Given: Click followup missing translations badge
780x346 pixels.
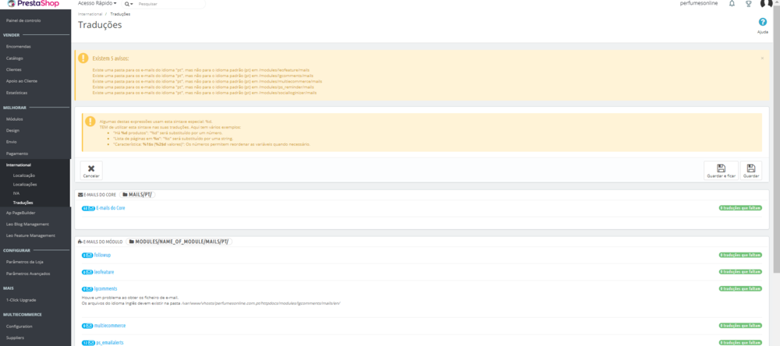Looking at the screenshot, I should tap(740, 255).
